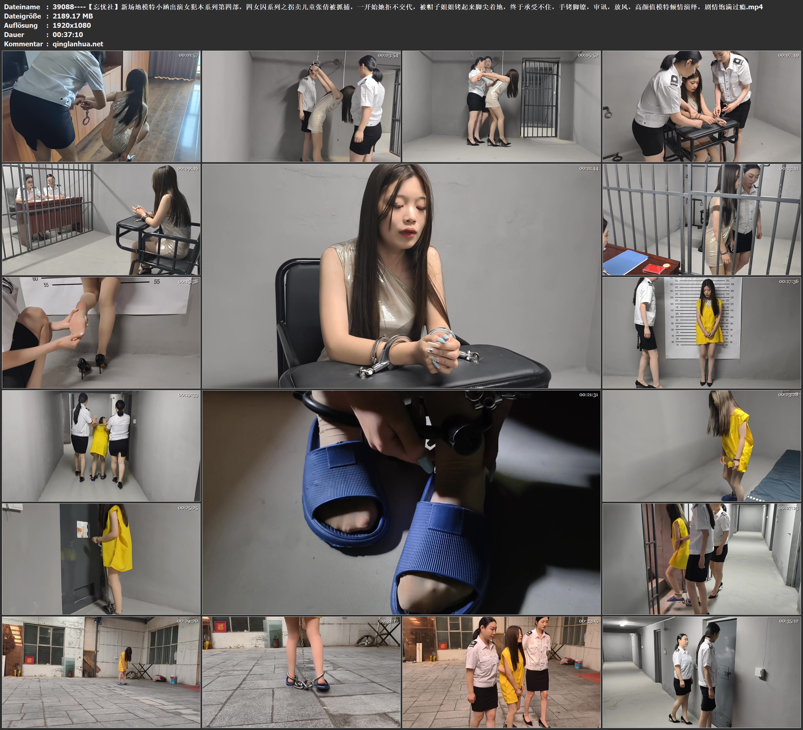
Task: Select the thumbnail timestamped 00:23:28
Action: coord(702,445)
